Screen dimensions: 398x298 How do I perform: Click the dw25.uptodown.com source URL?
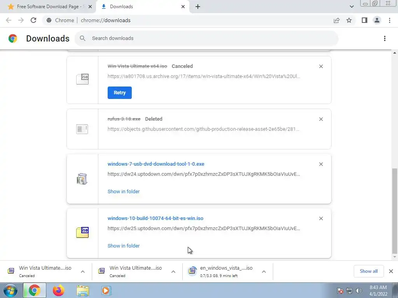204,228
